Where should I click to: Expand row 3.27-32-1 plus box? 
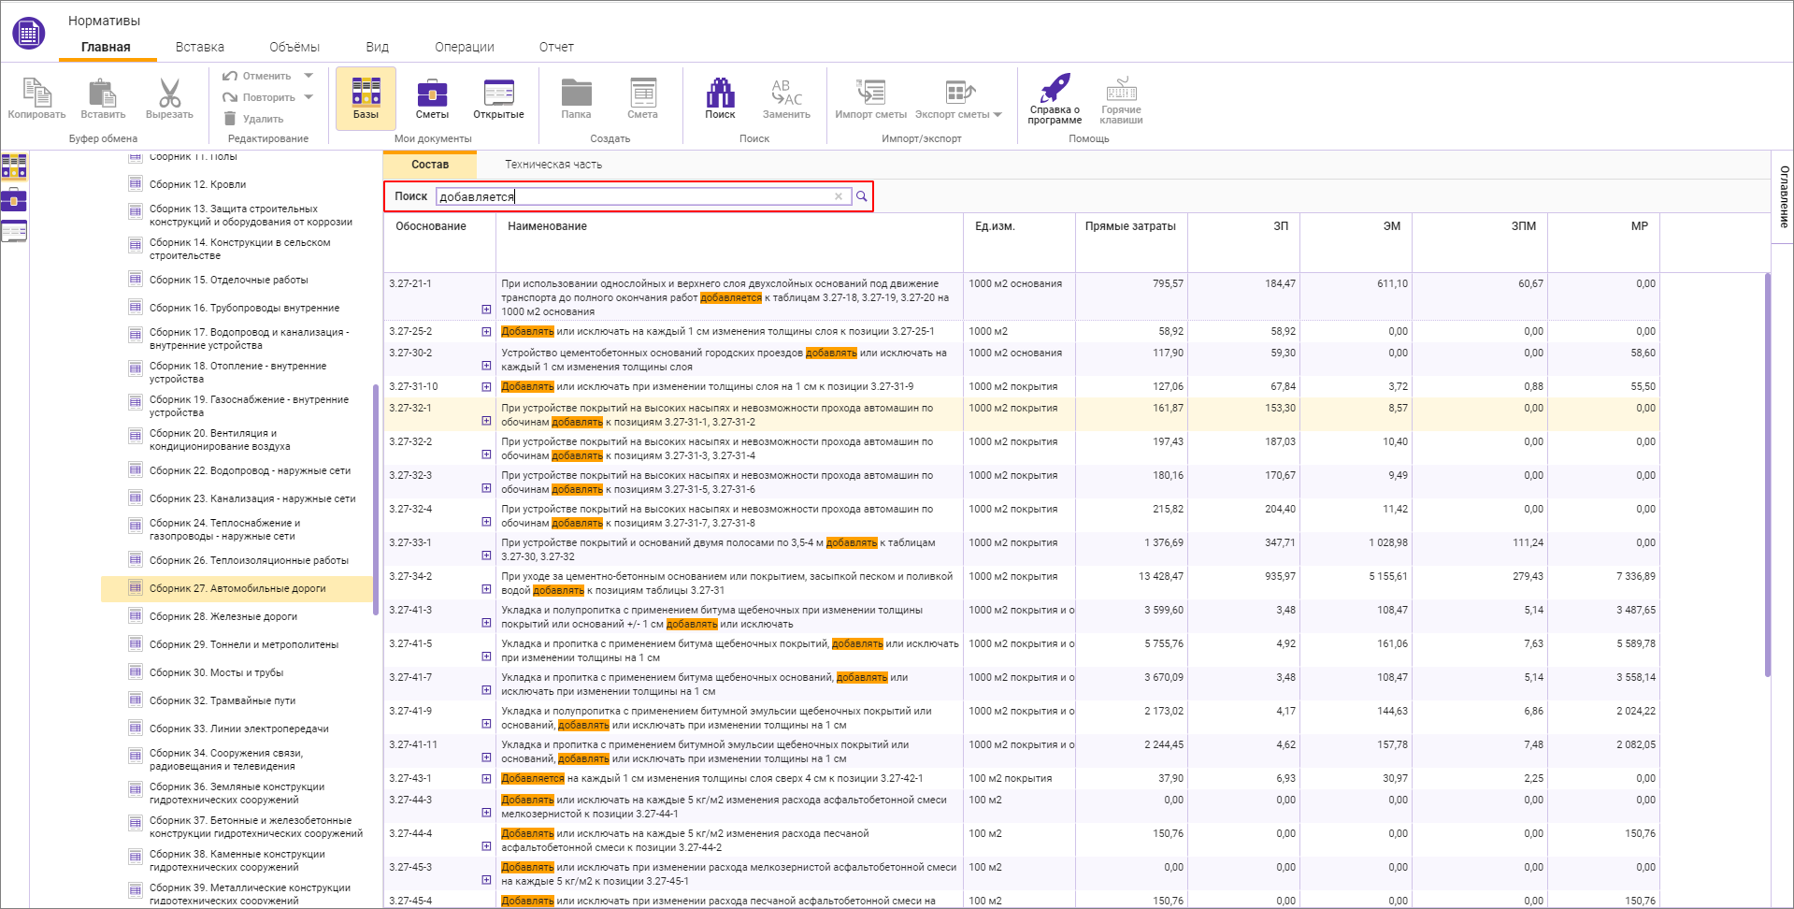(x=486, y=421)
